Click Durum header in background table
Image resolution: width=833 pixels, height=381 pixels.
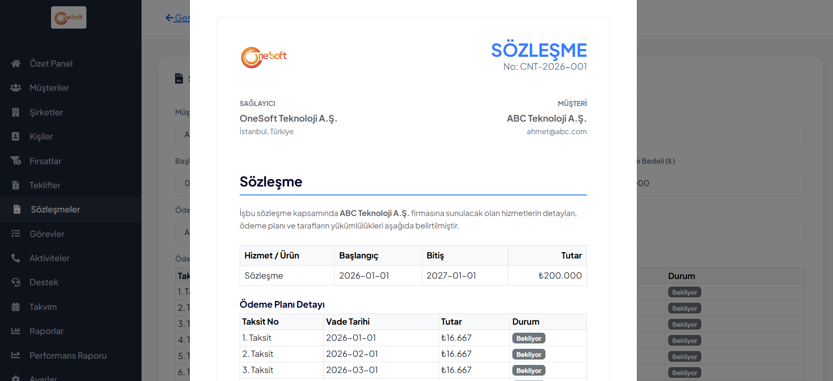681,276
